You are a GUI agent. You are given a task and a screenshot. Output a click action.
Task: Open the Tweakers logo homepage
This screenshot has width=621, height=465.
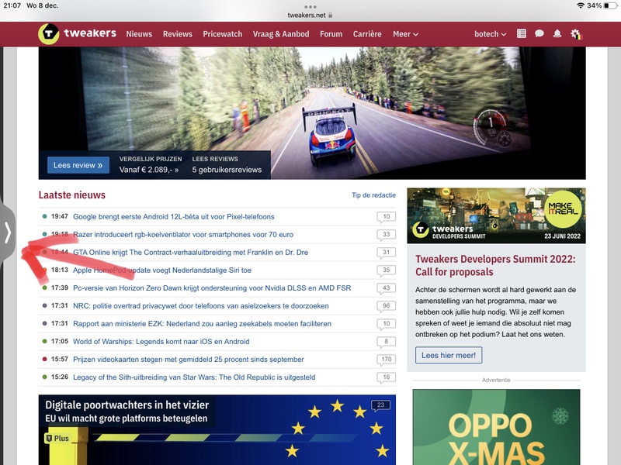point(77,33)
